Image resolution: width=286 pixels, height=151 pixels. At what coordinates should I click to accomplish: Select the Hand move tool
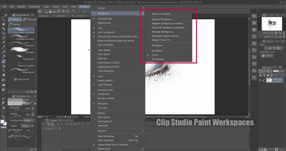(x=3, y=24)
